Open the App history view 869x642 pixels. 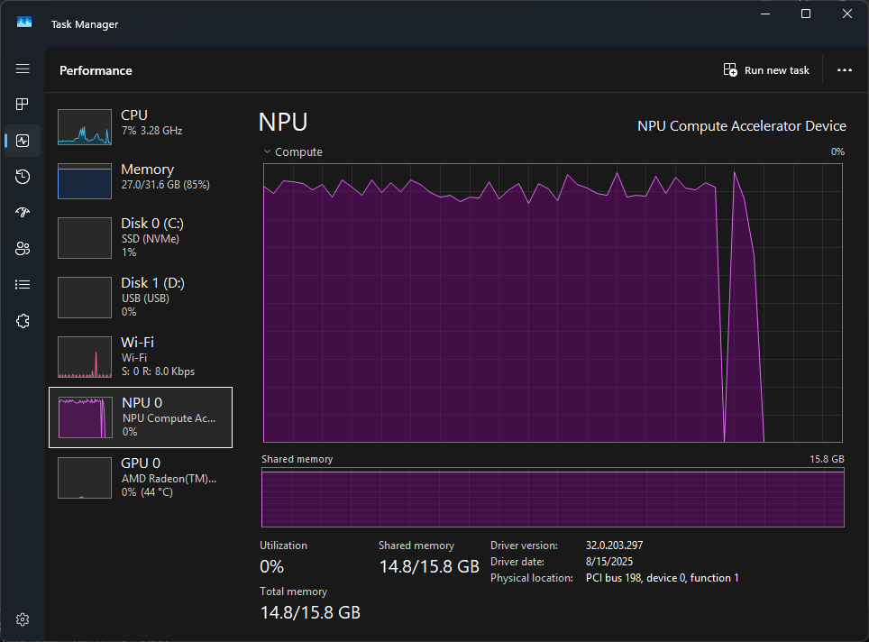[22, 176]
